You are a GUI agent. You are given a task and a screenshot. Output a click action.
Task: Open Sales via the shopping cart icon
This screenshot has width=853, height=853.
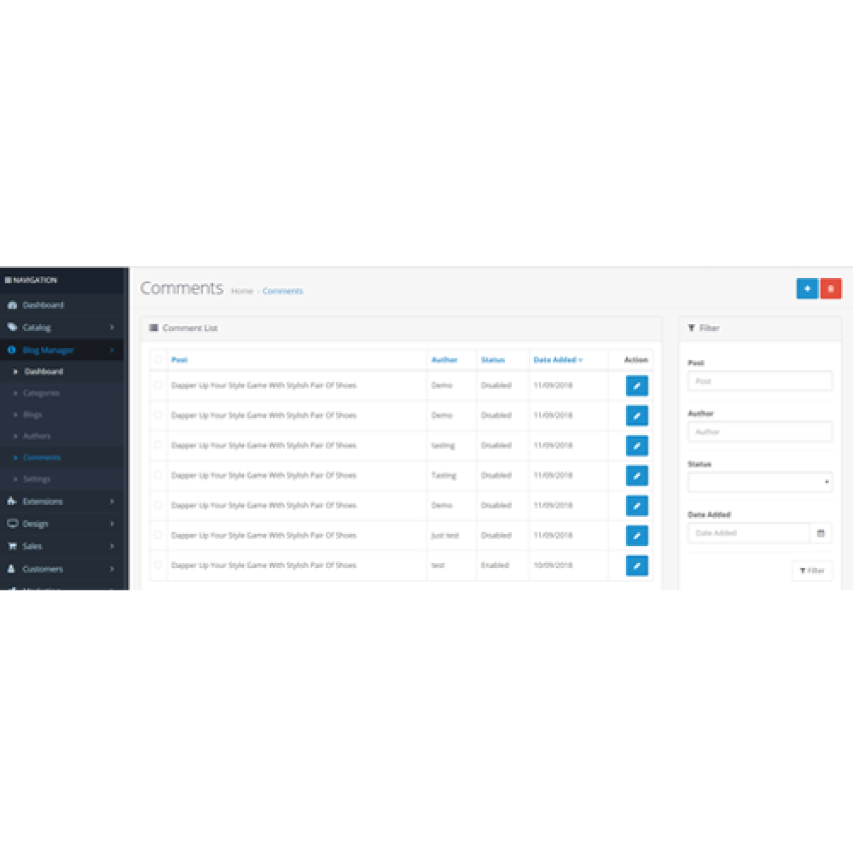pyautogui.click(x=12, y=546)
